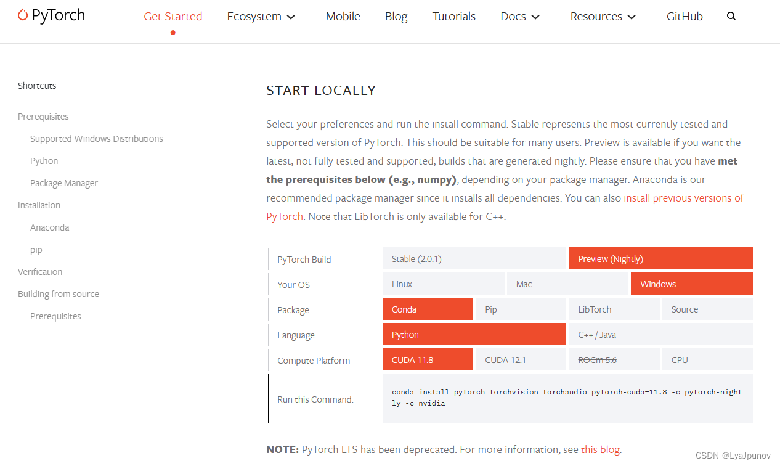Open Get Started page
The image size is (780, 466).
(x=173, y=17)
